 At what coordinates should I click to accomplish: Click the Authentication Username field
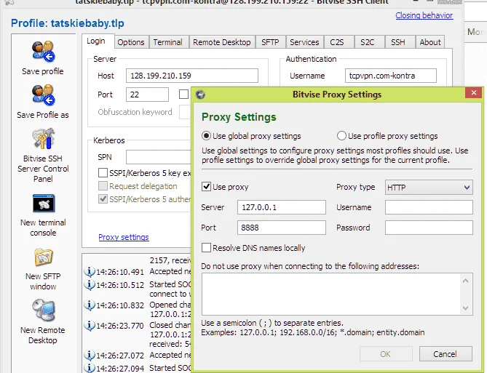(391, 76)
